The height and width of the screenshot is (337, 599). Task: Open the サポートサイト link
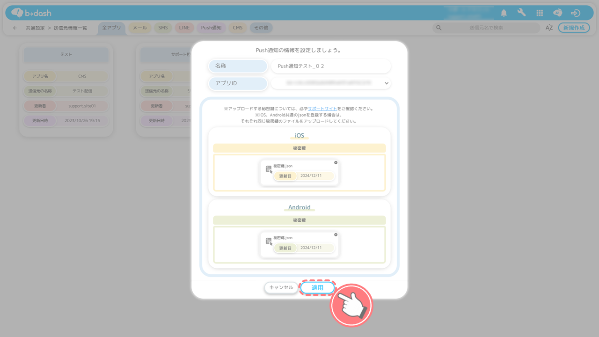pyautogui.click(x=322, y=109)
